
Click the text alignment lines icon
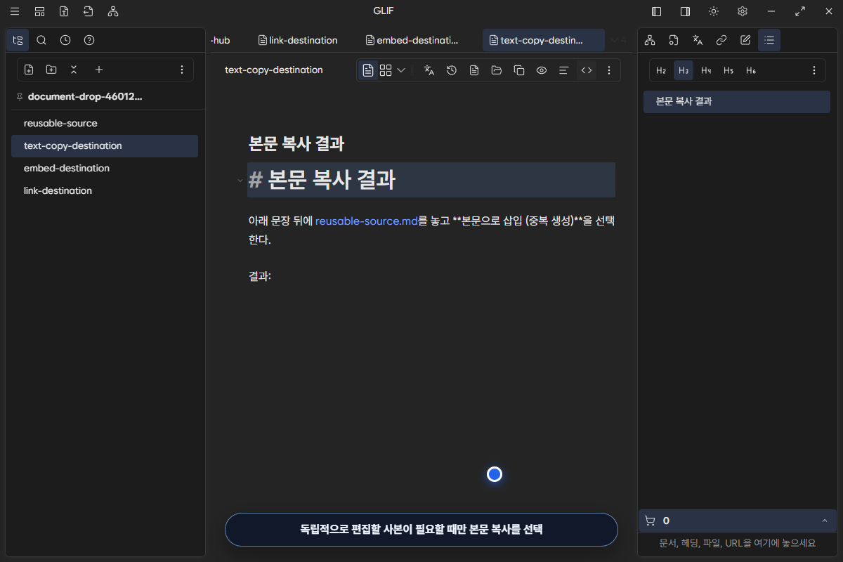563,70
